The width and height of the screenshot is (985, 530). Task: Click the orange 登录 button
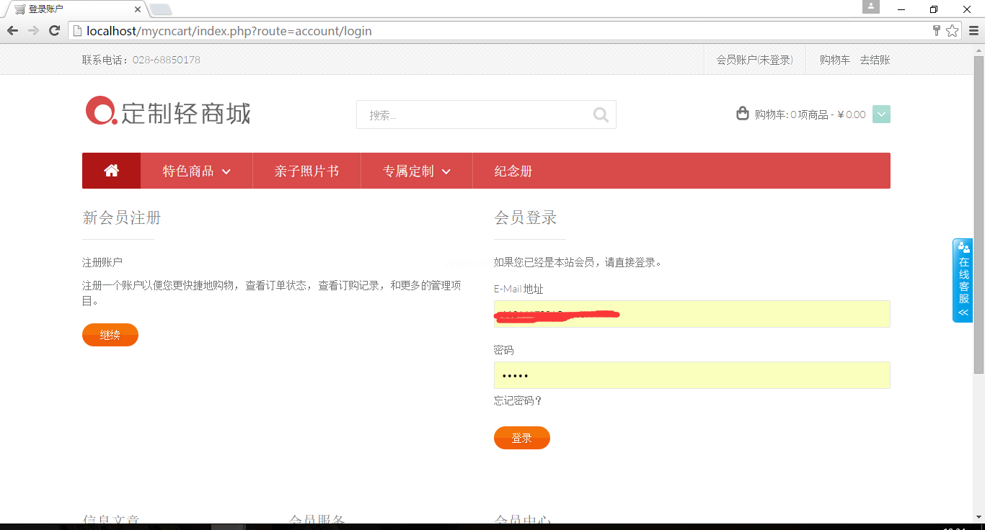(521, 438)
